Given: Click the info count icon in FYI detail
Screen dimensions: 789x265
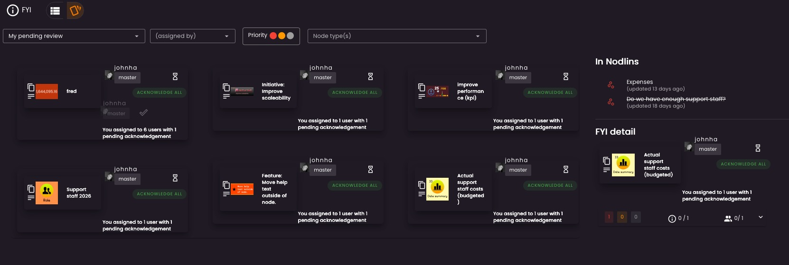Looking at the screenshot, I should click(x=672, y=219).
